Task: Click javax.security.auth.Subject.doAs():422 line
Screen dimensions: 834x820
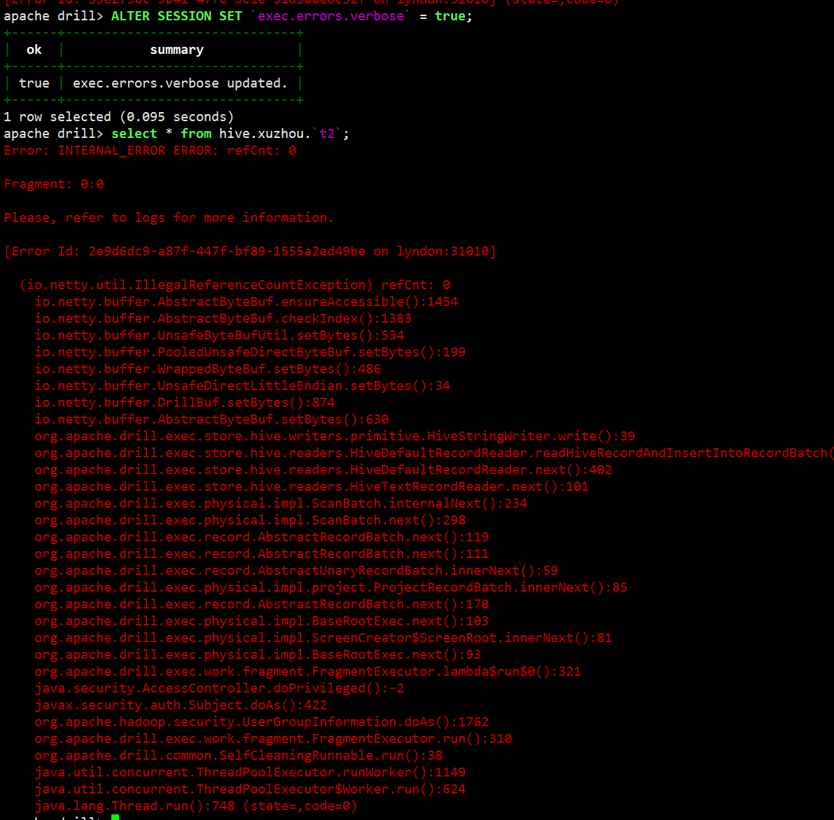Action: 181,705
